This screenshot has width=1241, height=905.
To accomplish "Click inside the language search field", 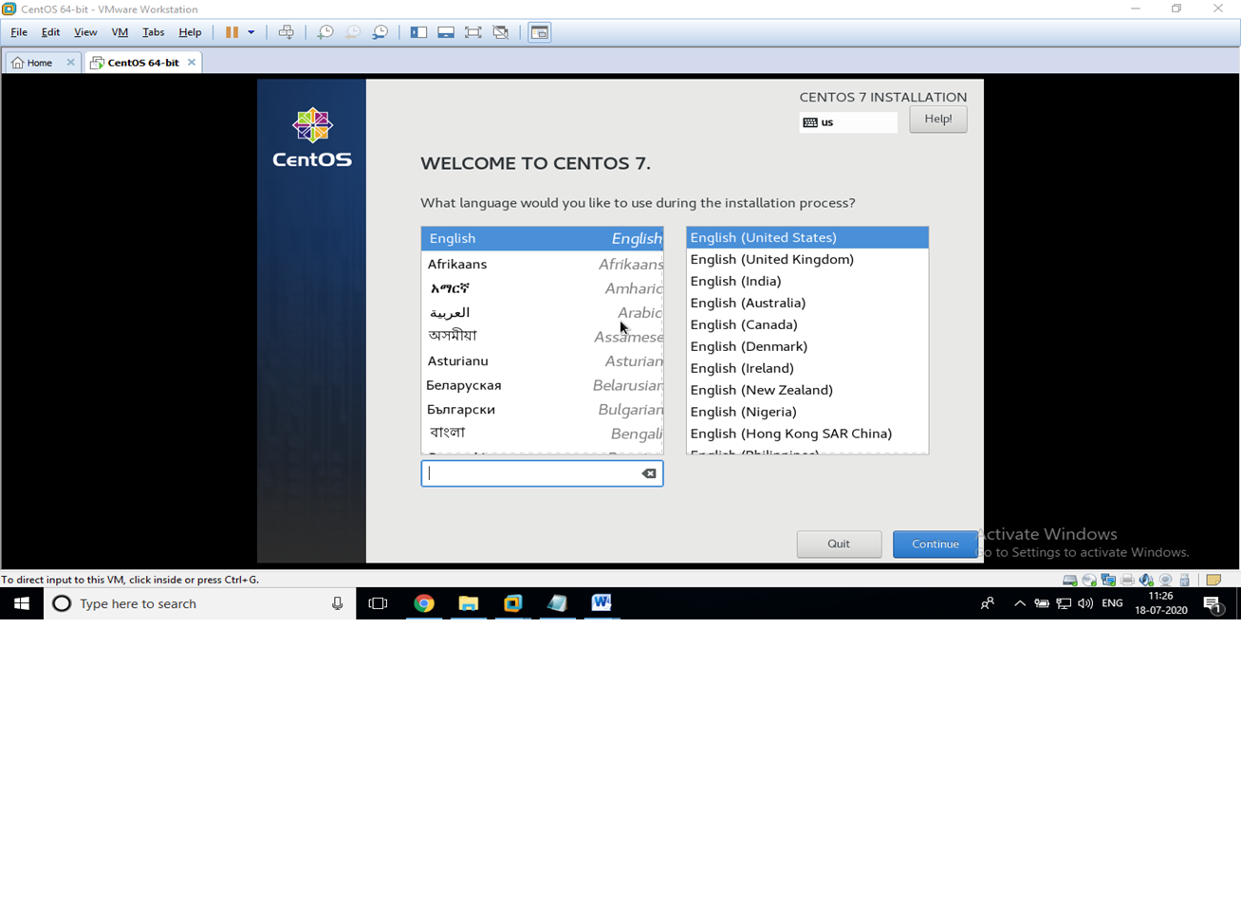I will (531, 472).
